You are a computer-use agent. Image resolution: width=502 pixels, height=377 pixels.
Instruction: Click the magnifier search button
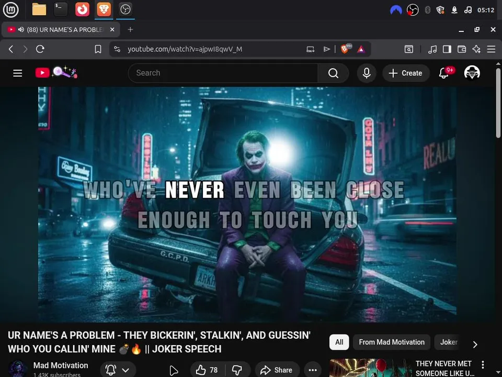(x=333, y=73)
